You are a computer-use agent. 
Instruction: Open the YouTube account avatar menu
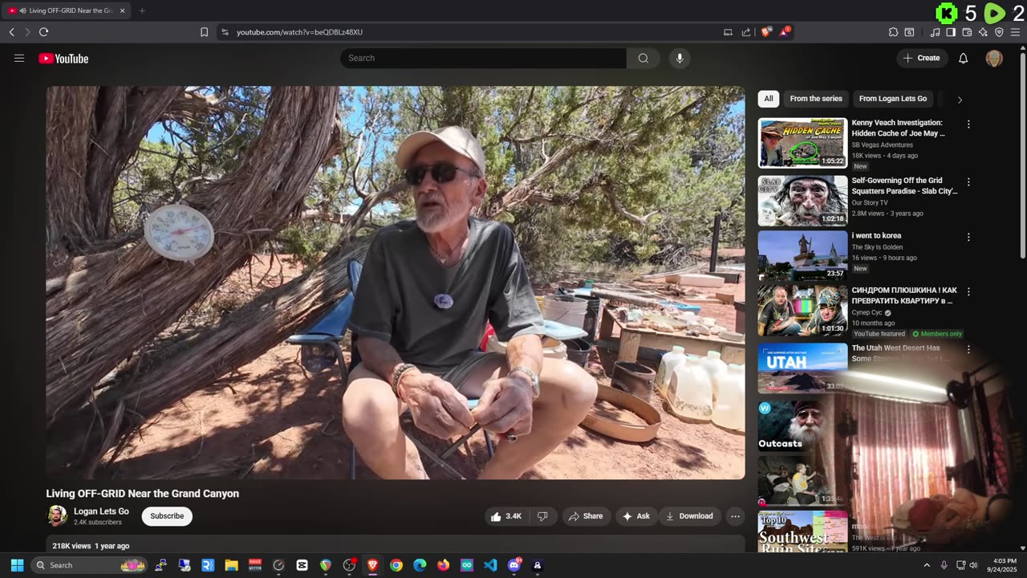[x=994, y=58]
